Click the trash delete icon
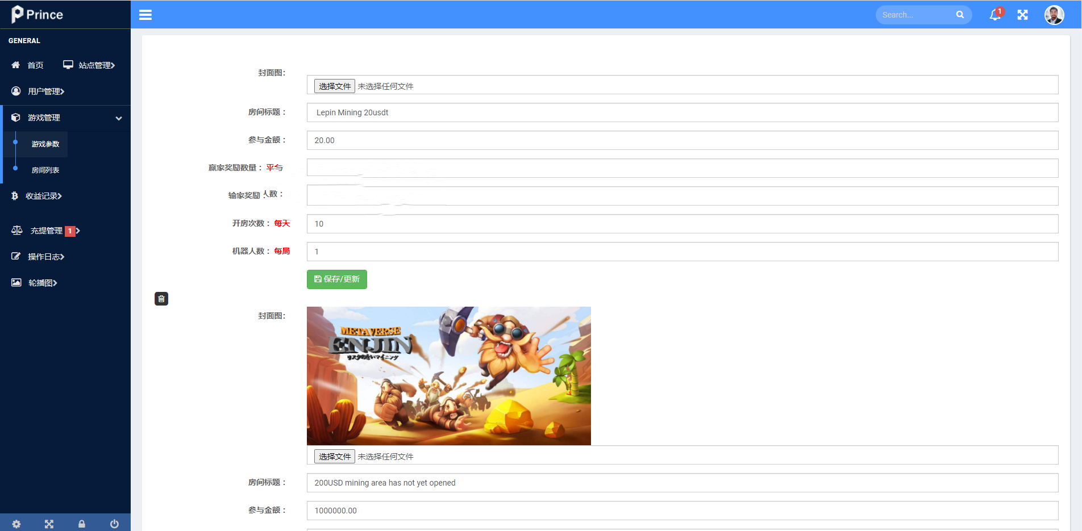The height and width of the screenshot is (531, 1082). [x=161, y=299]
